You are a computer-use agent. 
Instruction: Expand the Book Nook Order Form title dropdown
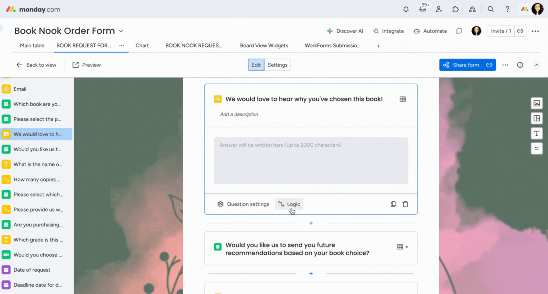pos(121,31)
